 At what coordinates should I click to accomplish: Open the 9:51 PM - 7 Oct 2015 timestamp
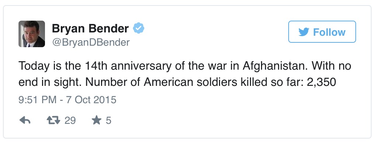(x=67, y=100)
